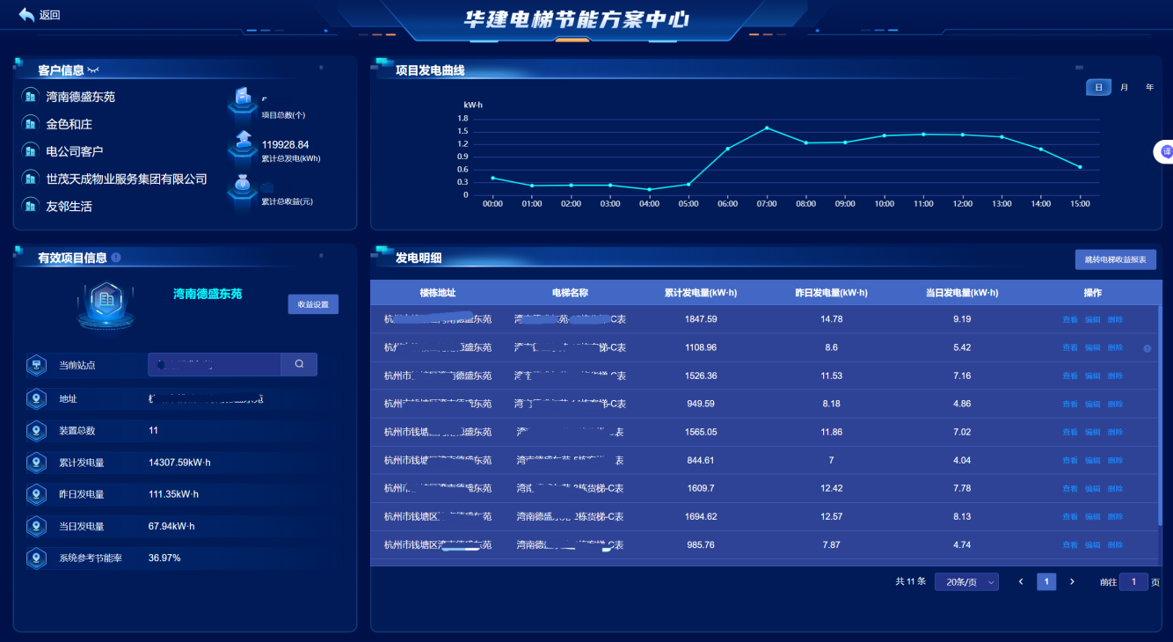Click the 当前站点 search input field

click(x=215, y=364)
